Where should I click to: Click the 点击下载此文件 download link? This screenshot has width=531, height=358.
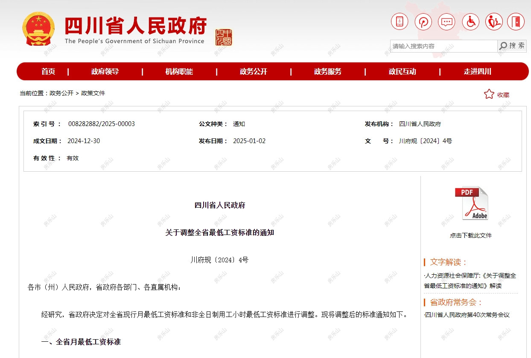click(472, 235)
